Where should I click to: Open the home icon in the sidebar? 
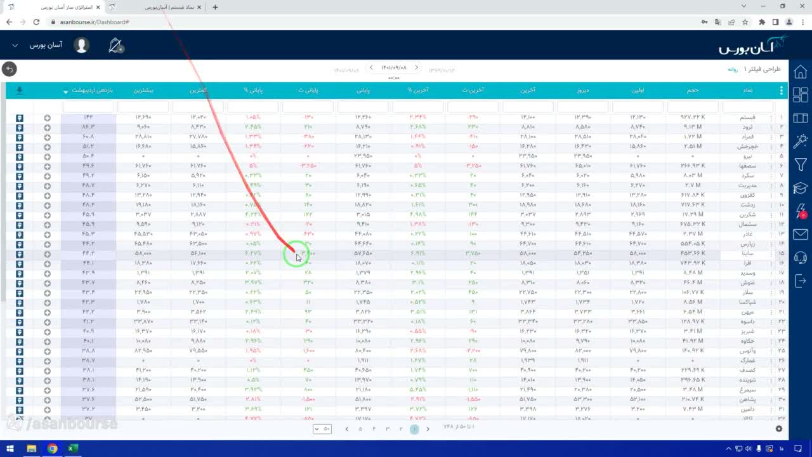[800, 71]
